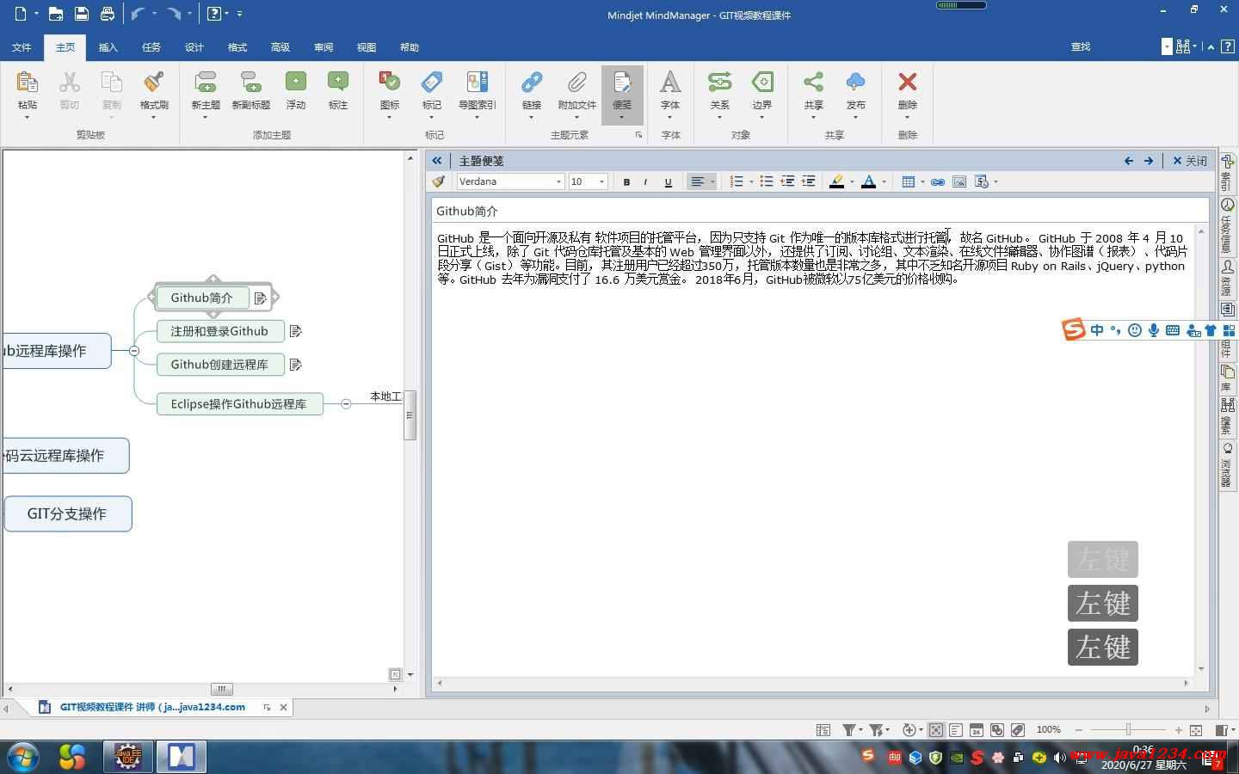Go to previous topic note arrow
The image size is (1239, 774).
point(1129,161)
